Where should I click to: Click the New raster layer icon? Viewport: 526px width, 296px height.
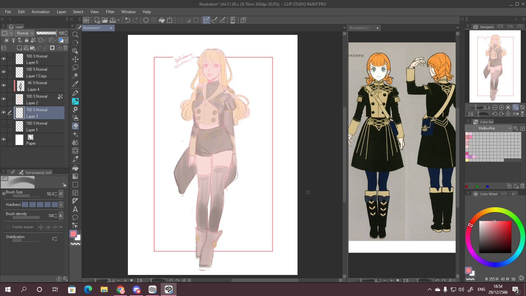click(19, 48)
